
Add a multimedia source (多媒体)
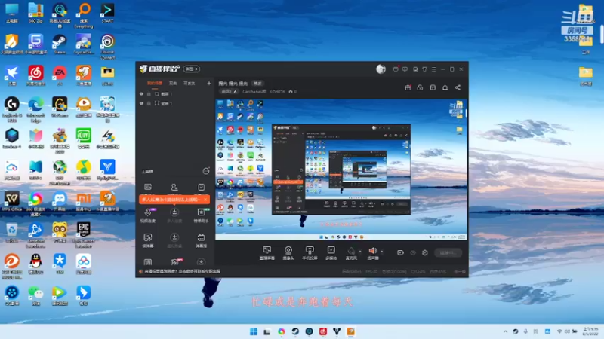tap(331, 253)
